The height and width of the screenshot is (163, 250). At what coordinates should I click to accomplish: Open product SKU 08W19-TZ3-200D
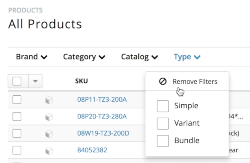[x=103, y=133]
